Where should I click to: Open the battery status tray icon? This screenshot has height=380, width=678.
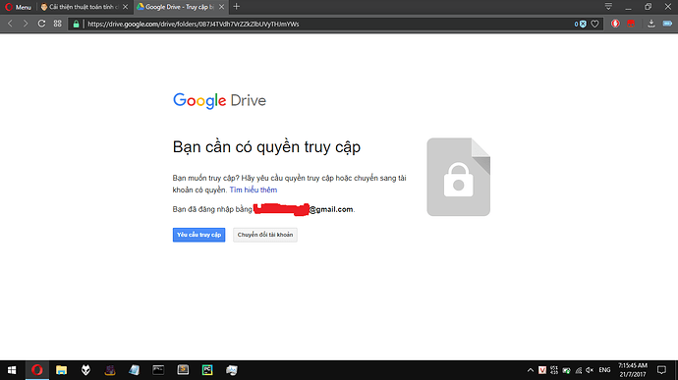point(566,370)
